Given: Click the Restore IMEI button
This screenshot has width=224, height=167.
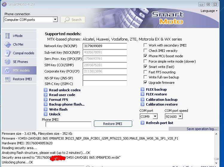Looking at the screenshot, I should pos(113,124).
